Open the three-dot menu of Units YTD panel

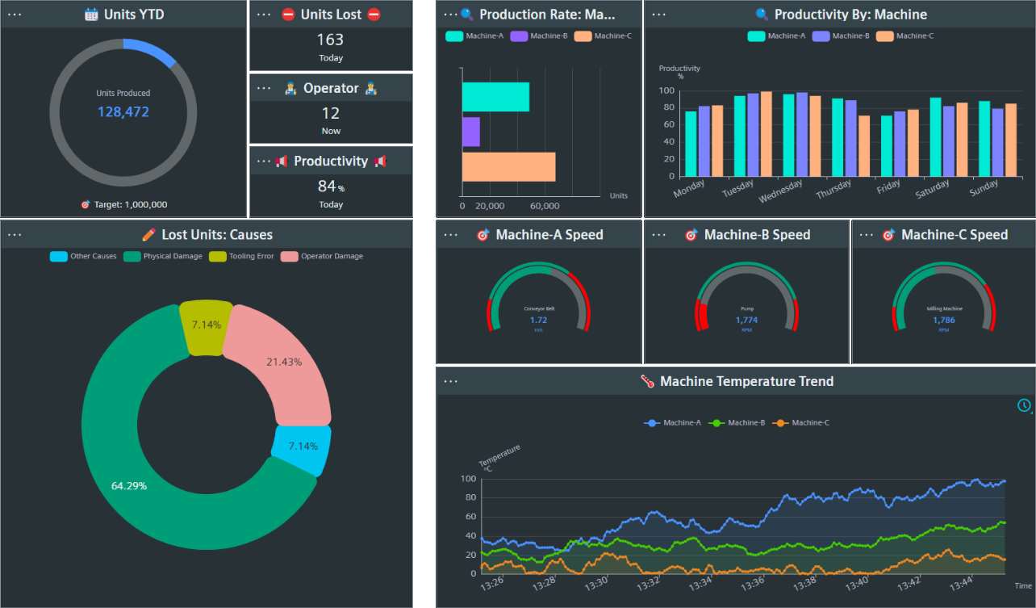pyautogui.click(x=15, y=14)
